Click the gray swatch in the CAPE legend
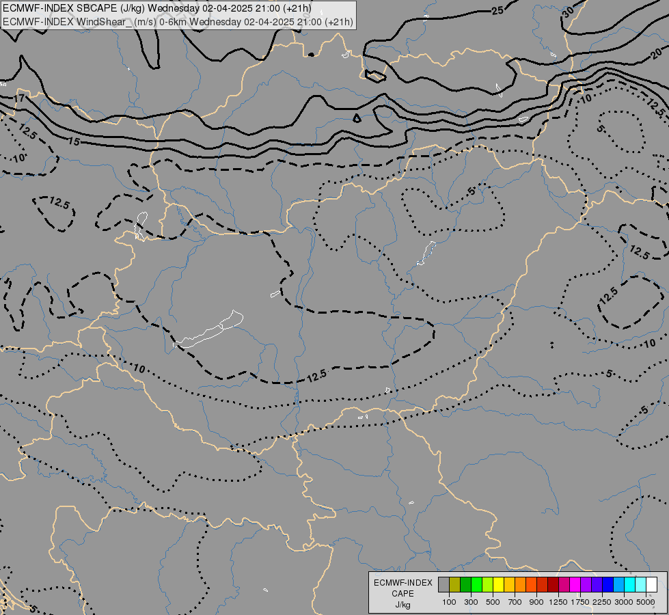Viewport: 669px width, 615px height. point(443,584)
